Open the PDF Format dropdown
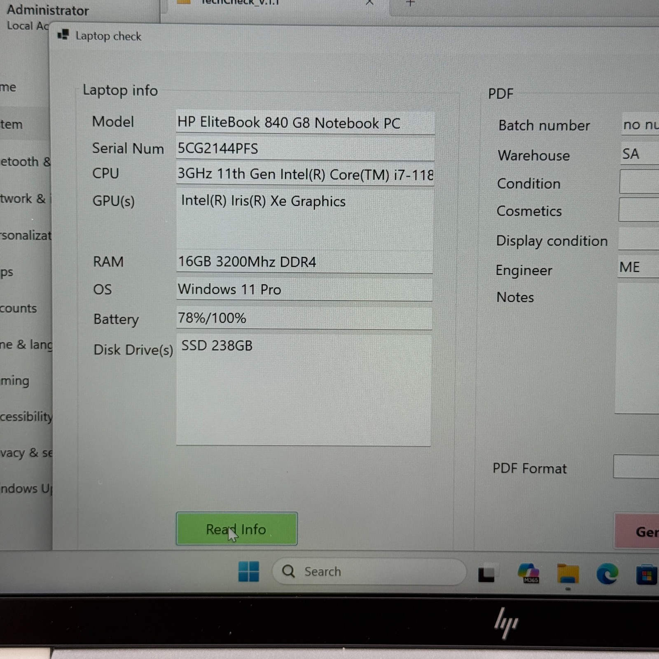The height and width of the screenshot is (659, 659). pyautogui.click(x=636, y=466)
